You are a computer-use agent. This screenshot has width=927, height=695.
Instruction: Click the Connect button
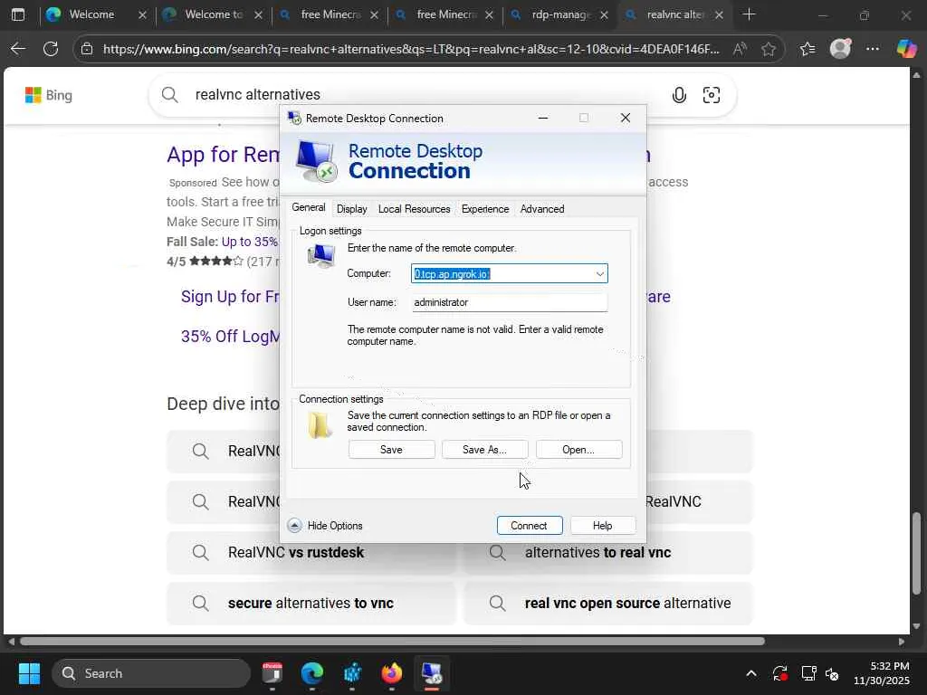[529, 526]
